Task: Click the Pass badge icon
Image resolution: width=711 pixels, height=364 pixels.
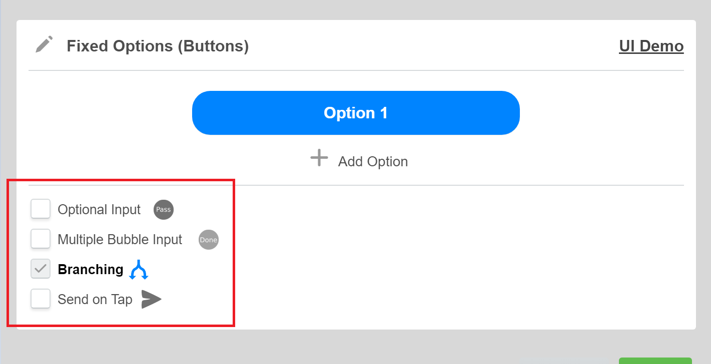Action: 164,210
